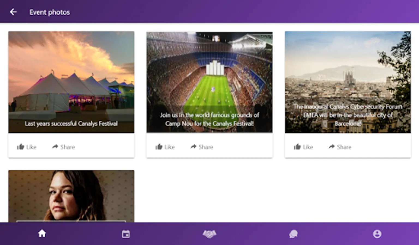This screenshot has width=419, height=245.
Task: Open the handshake networking icon
Action: tap(209, 234)
